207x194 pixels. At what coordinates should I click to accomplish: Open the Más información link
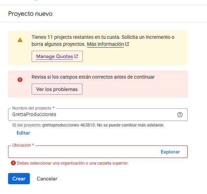point(105,44)
